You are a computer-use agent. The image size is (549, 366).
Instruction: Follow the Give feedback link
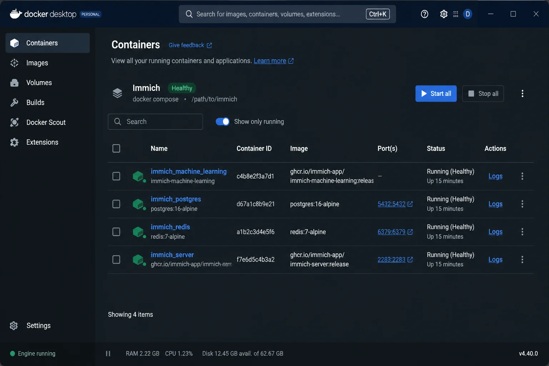[186, 45]
